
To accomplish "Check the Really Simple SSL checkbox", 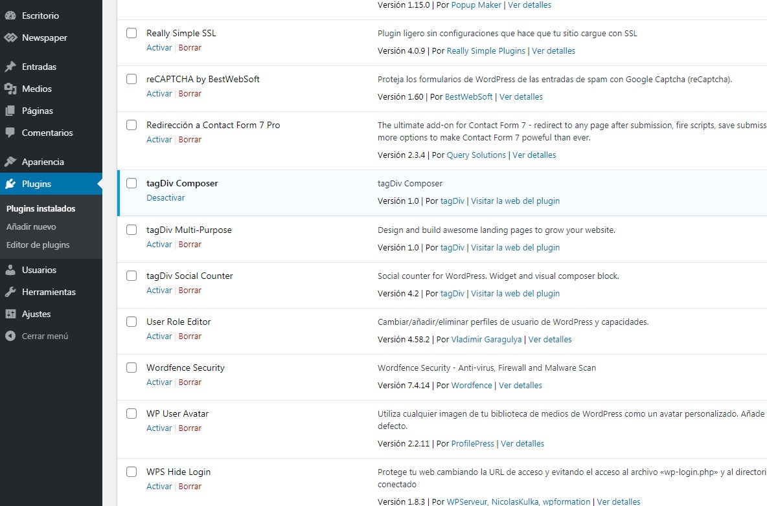I will (x=132, y=33).
